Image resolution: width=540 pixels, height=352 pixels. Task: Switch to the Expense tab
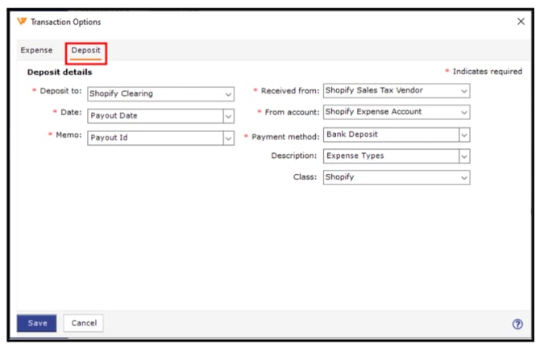(36, 50)
